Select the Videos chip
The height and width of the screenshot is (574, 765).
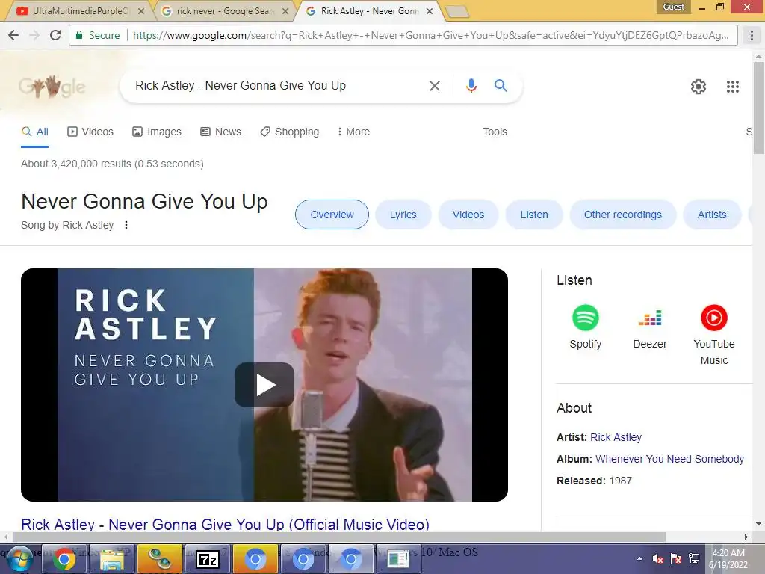click(x=468, y=215)
